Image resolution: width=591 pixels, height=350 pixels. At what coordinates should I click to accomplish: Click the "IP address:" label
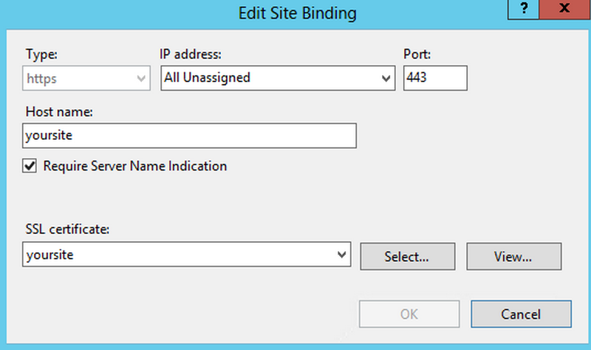(191, 54)
